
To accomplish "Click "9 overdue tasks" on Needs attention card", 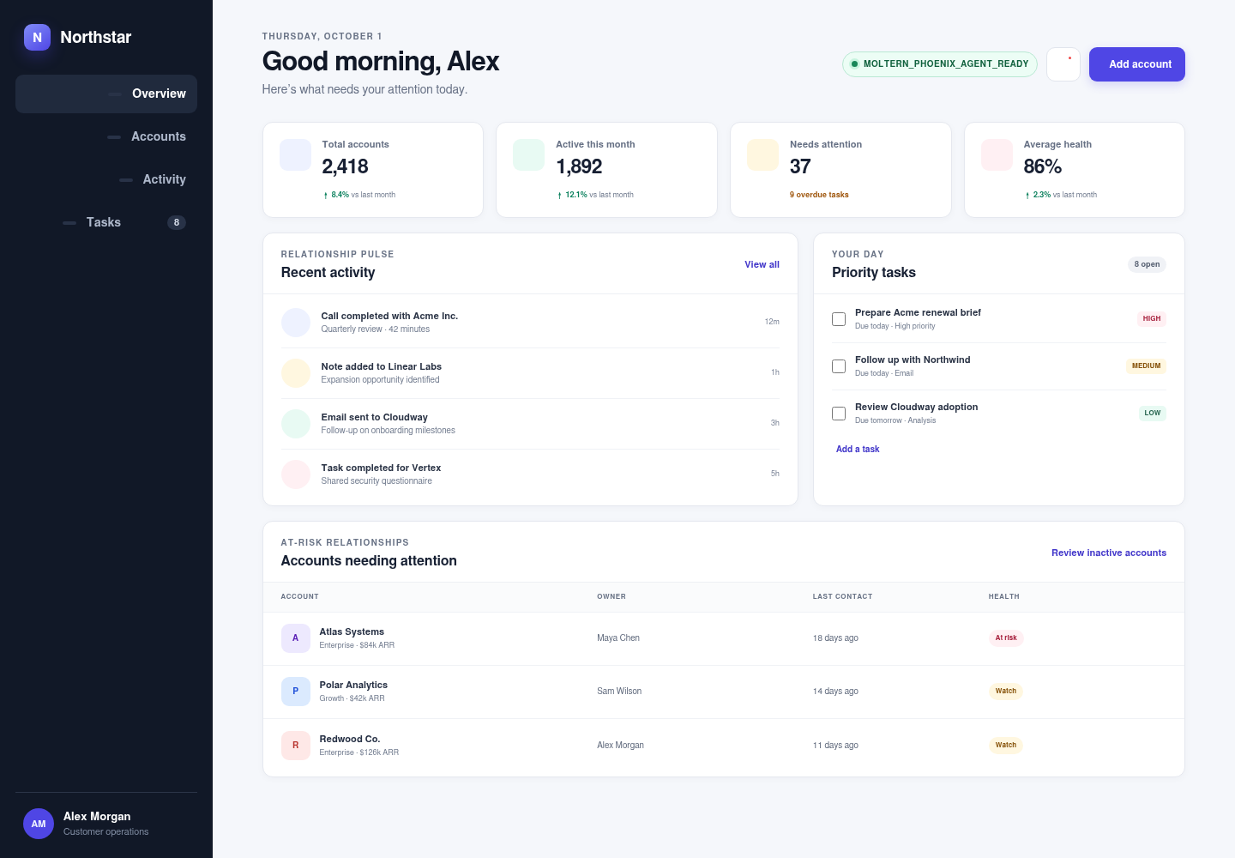I will pyautogui.click(x=819, y=195).
